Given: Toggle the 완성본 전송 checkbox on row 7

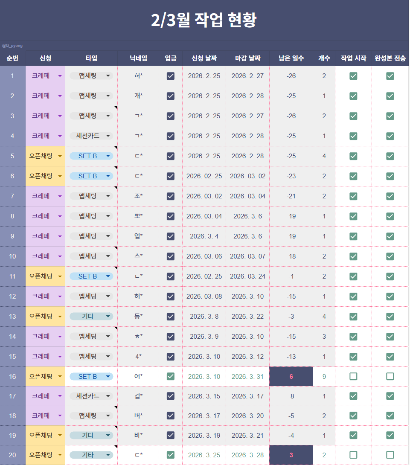Looking at the screenshot, I should pyautogui.click(x=390, y=196).
